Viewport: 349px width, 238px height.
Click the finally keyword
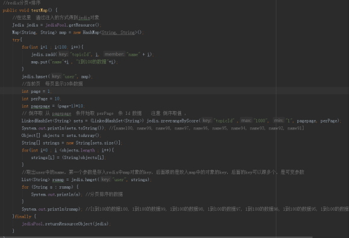[x=23, y=217]
